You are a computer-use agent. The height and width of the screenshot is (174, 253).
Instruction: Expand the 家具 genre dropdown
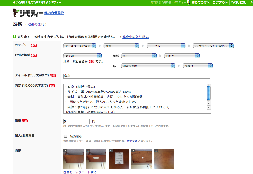click(x=122, y=46)
